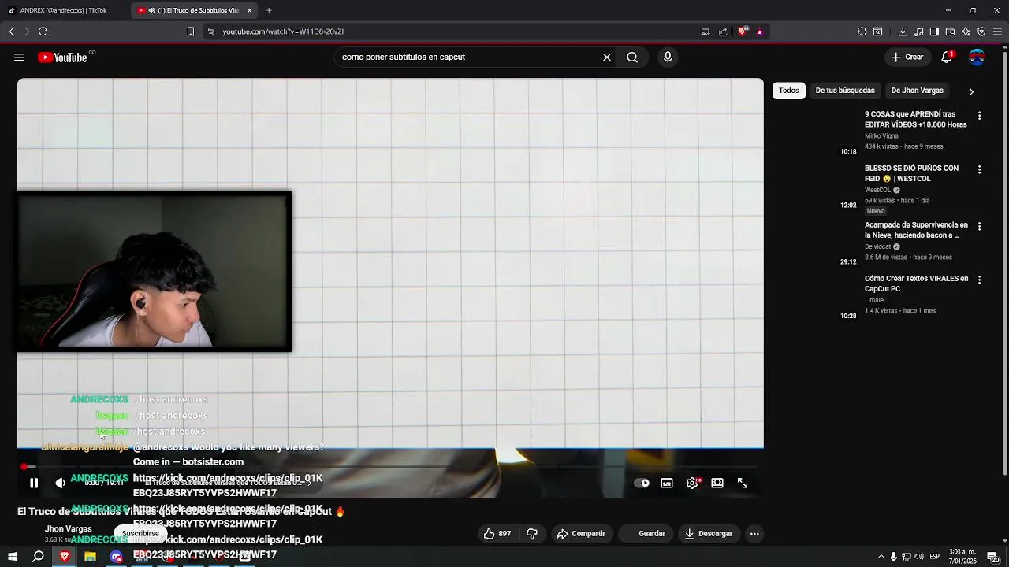
Task: Open the media control music-note icon
Action: pyautogui.click(x=918, y=31)
